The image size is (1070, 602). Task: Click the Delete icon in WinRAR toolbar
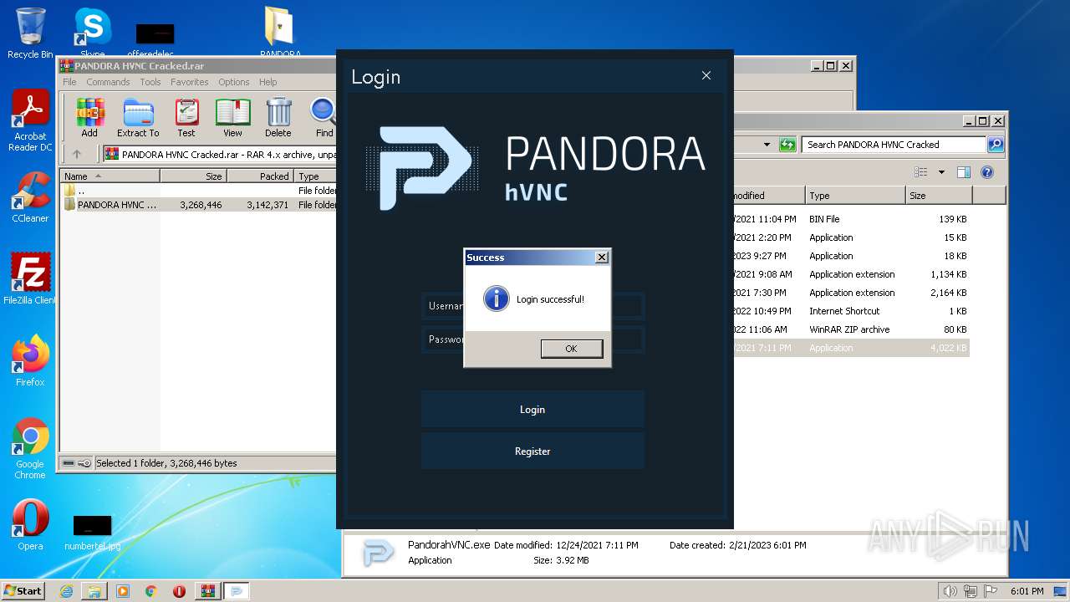coord(278,118)
